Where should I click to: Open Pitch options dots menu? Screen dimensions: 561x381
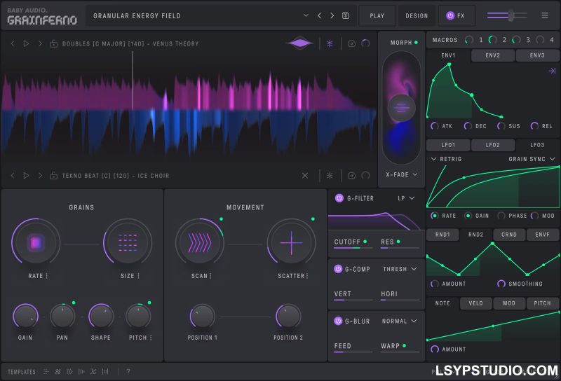(151, 338)
